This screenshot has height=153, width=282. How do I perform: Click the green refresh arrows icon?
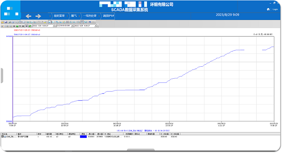30,26
